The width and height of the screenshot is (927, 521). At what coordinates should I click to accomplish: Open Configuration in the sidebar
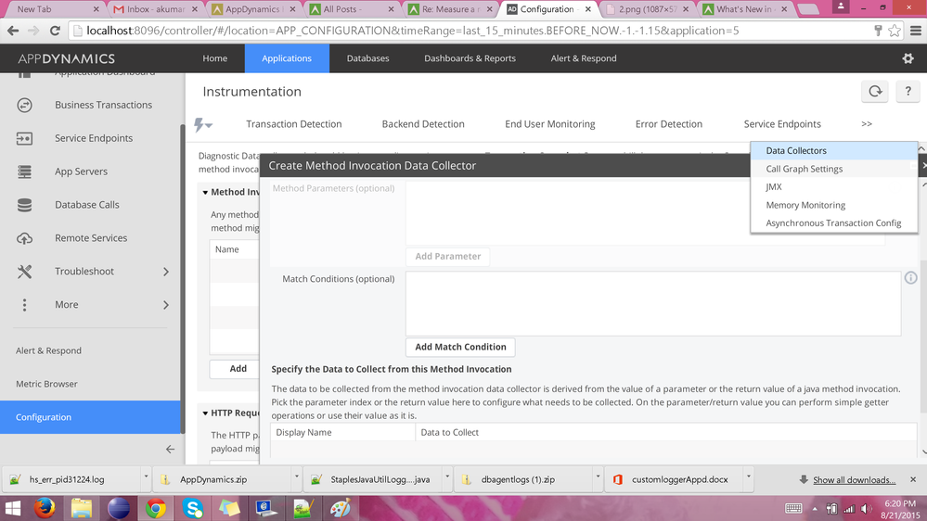tap(90, 417)
